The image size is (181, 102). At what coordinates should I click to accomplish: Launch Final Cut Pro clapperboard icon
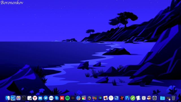(84, 98)
